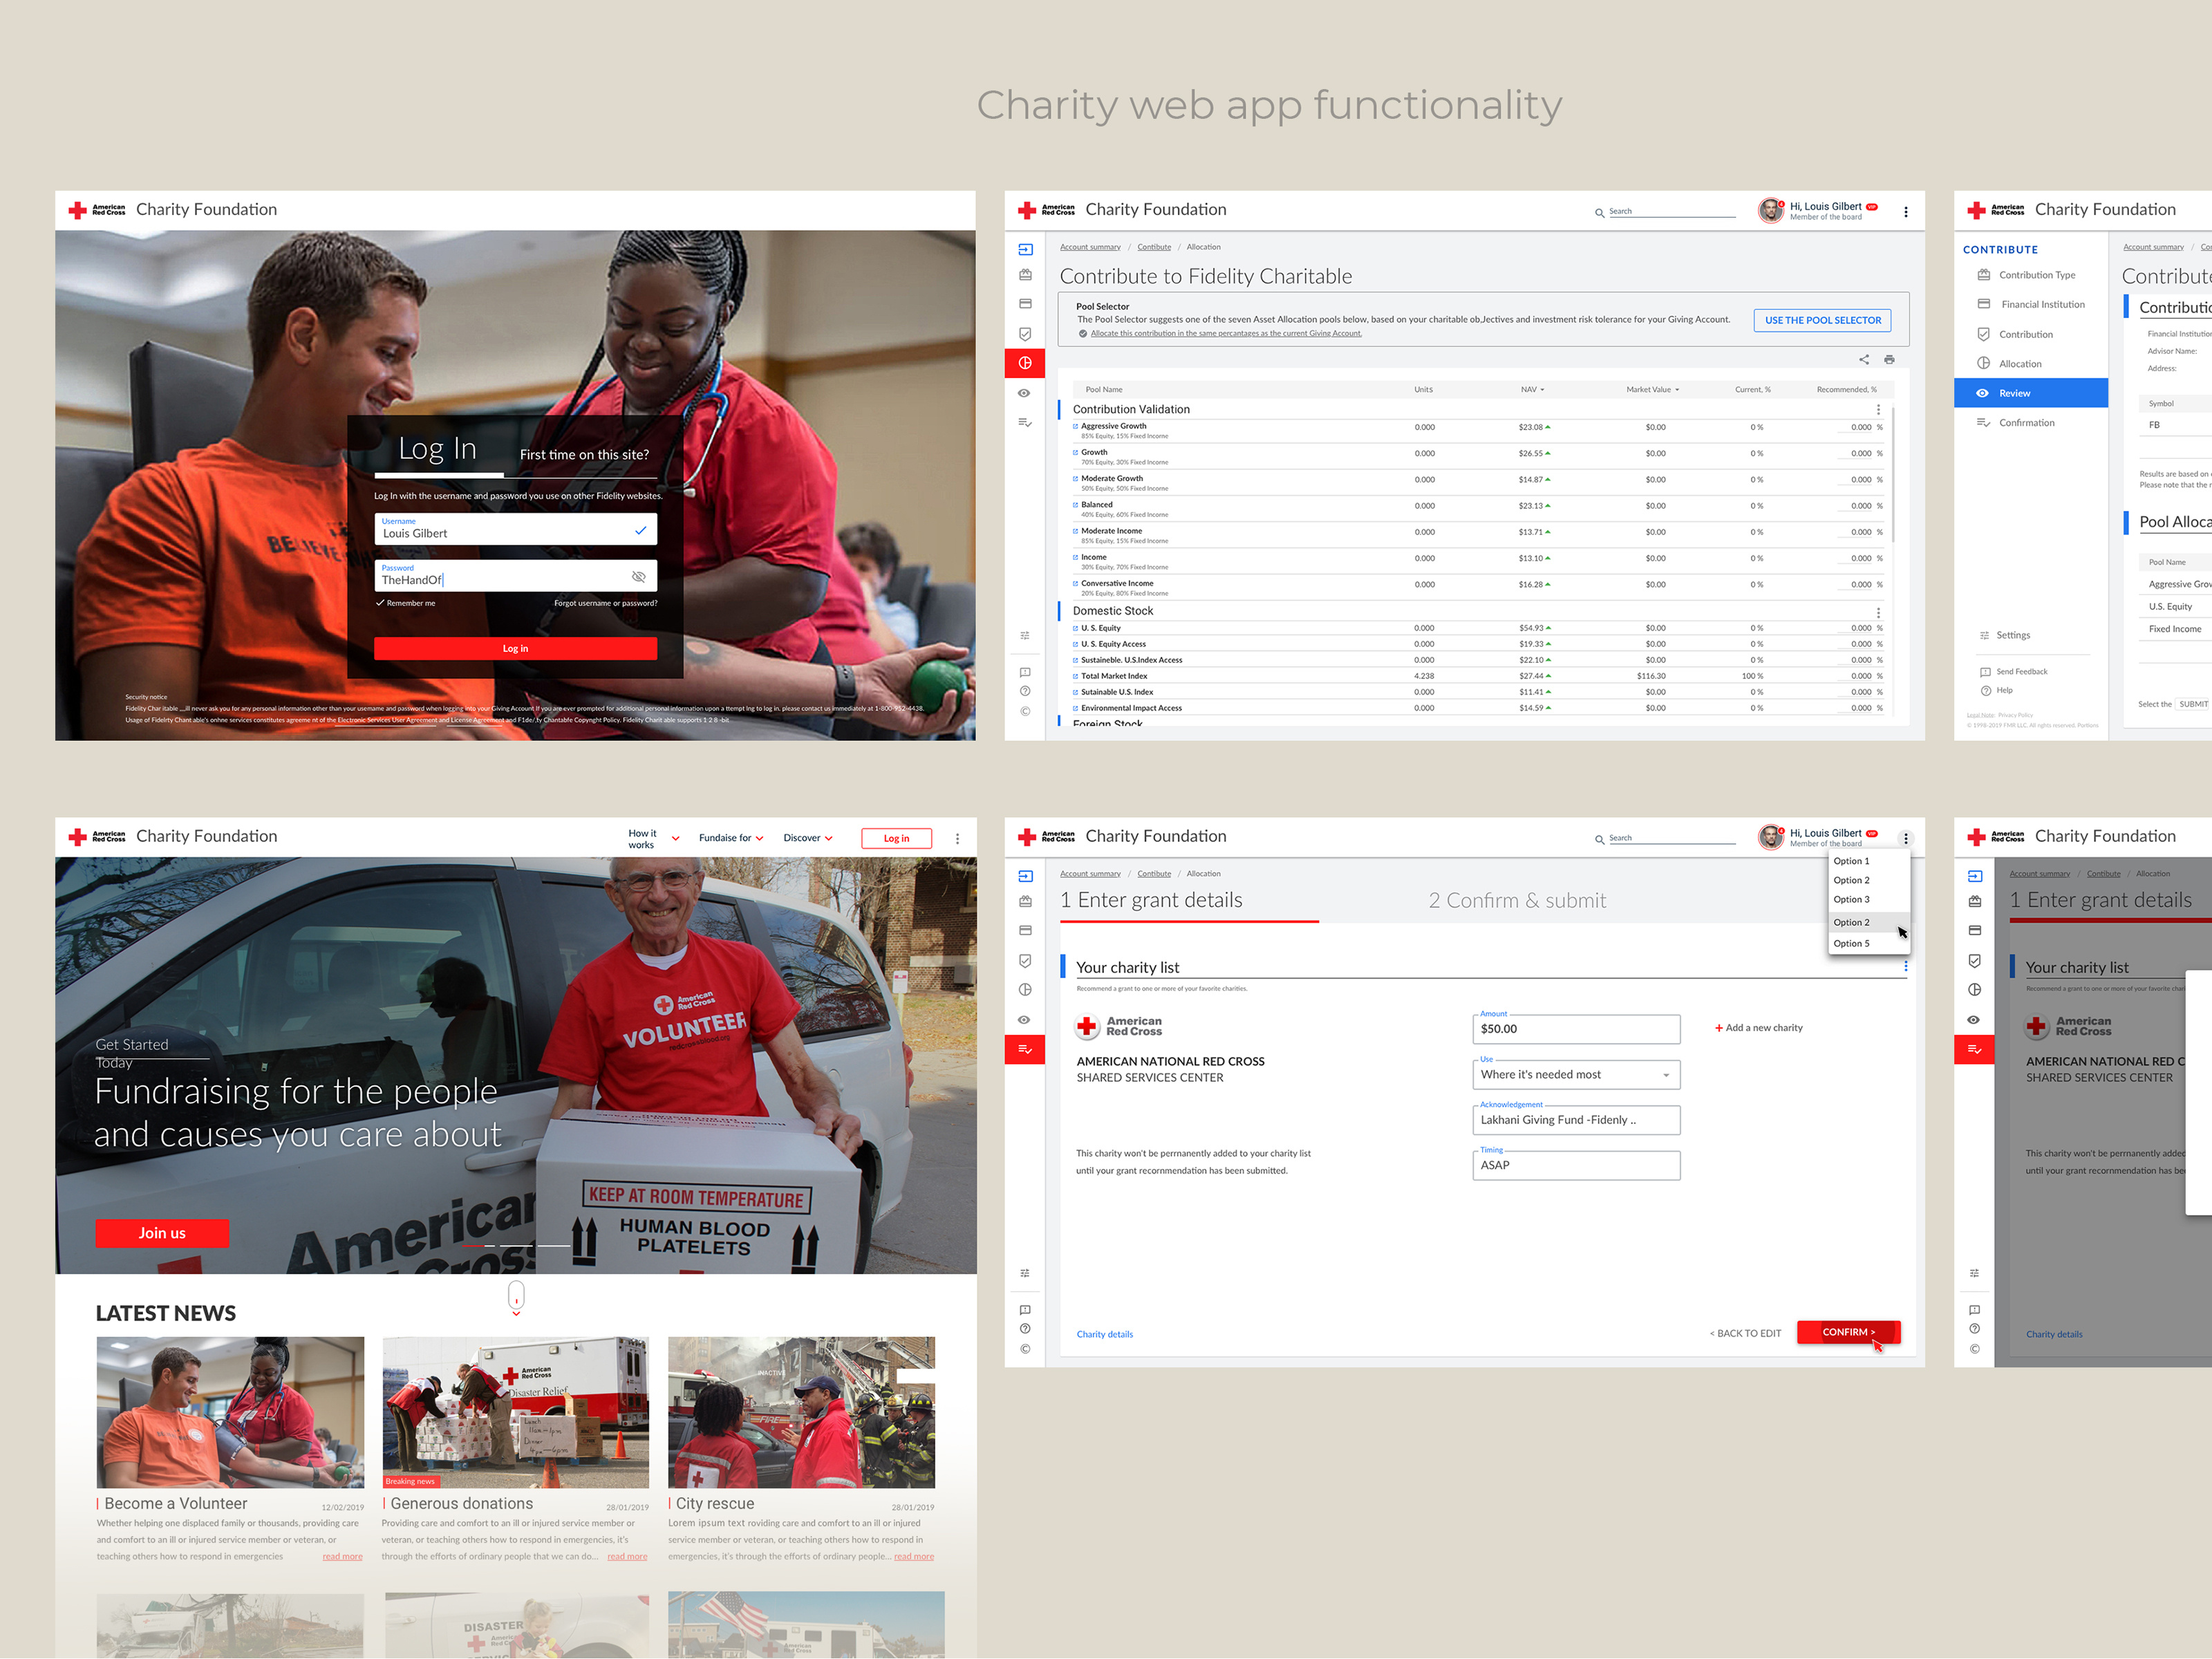2212x1659 pixels.
Task: Select the red highlighted allocation pie-chart sidebar icon
Action: 1024,363
